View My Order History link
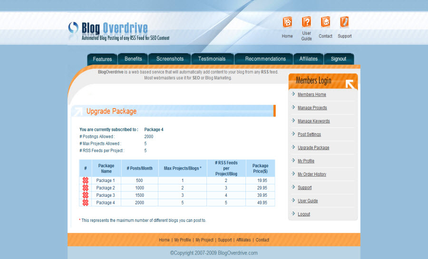The image size is (428, 259). point(312,174)
